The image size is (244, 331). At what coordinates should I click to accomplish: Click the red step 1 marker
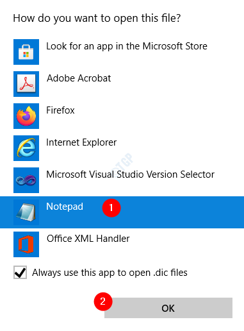(111, 208)
